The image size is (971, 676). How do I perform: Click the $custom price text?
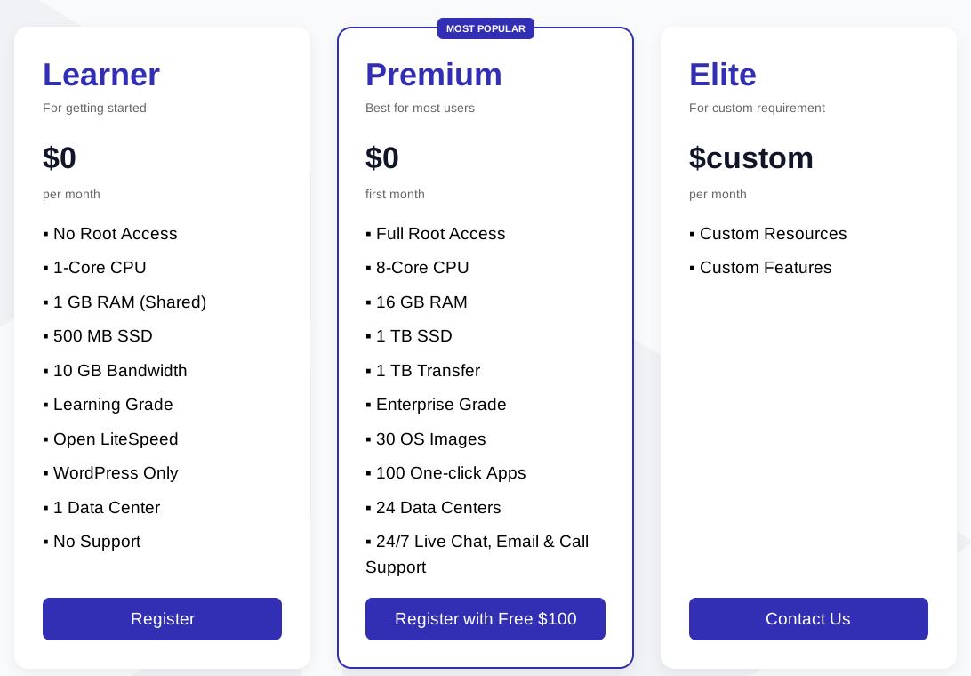[x=751, y=158]
